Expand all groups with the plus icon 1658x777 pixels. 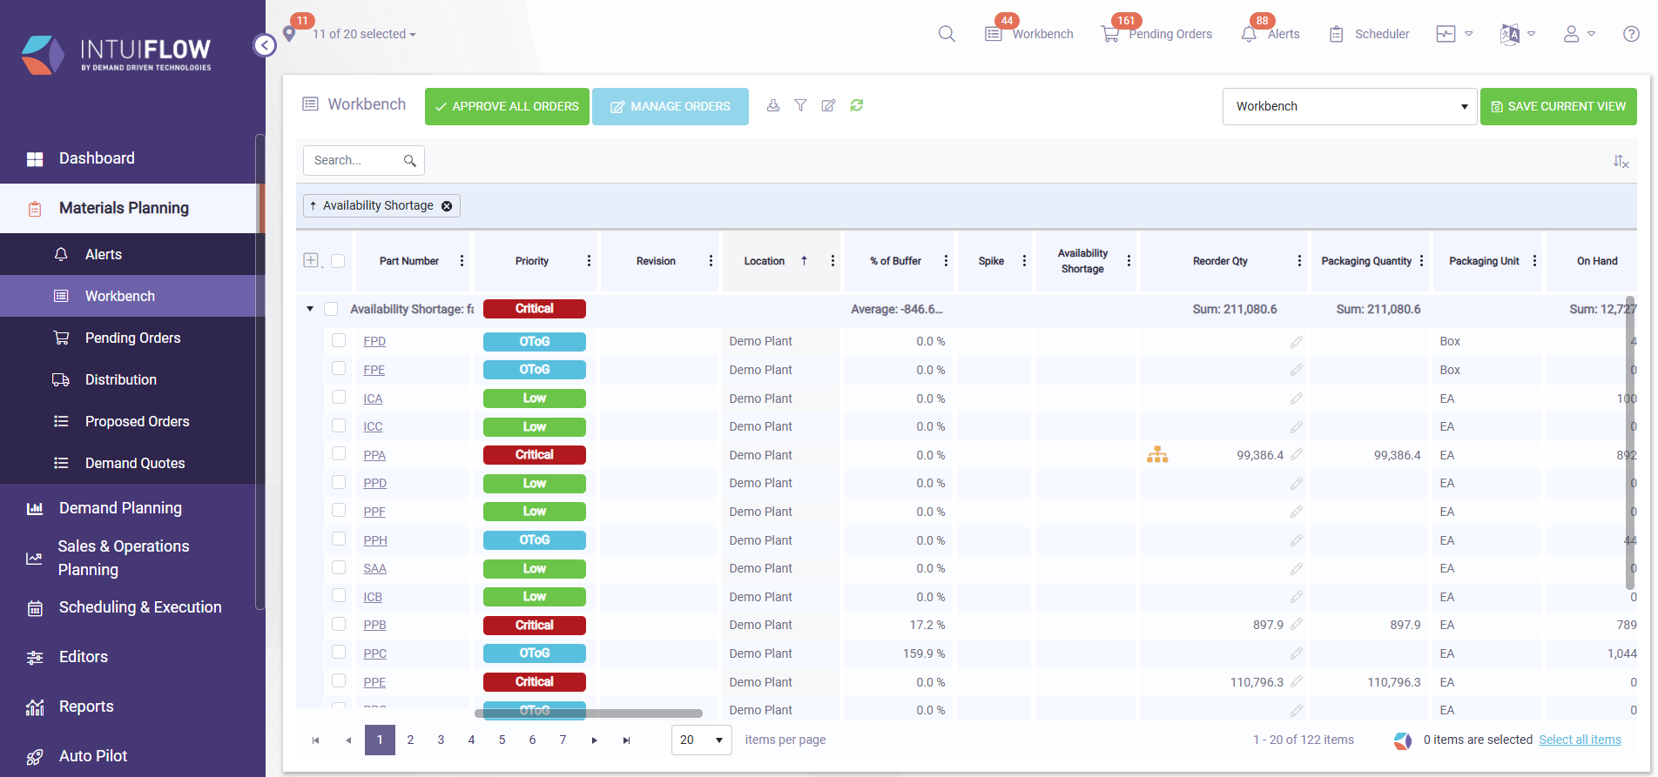[311, 260]
